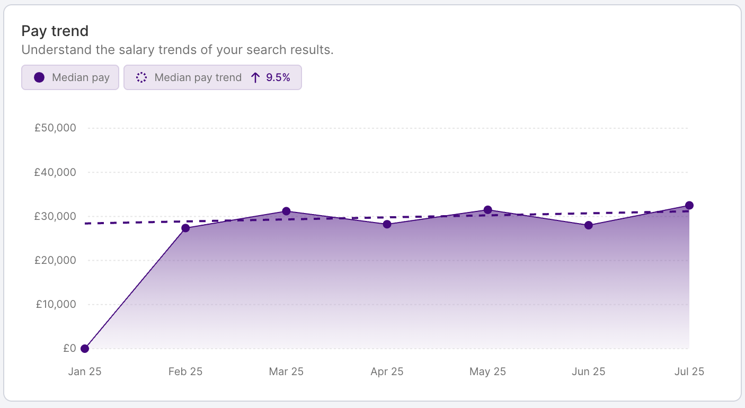
Task: Click the '£20,000' axis label
Action: (x=55, y=260)
